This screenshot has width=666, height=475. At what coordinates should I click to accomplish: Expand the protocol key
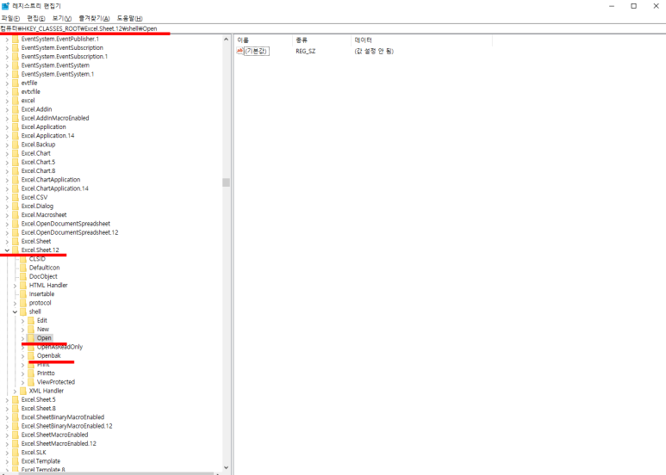pyautogui.click(x=15, y=303)
